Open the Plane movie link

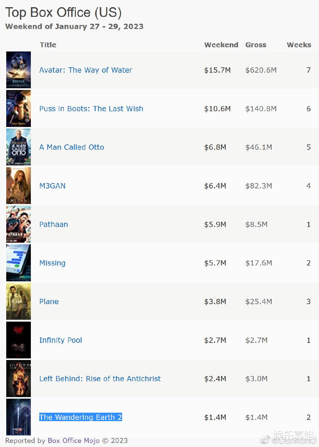[49, 302]
